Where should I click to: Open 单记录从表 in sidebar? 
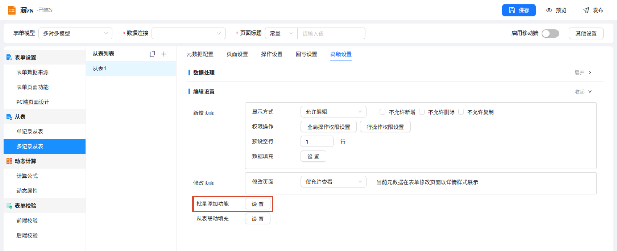tap(45, 131)
